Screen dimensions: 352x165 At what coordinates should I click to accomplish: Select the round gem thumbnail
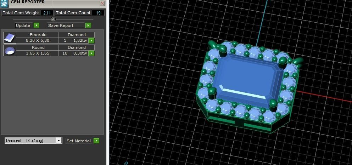[10, 50]
